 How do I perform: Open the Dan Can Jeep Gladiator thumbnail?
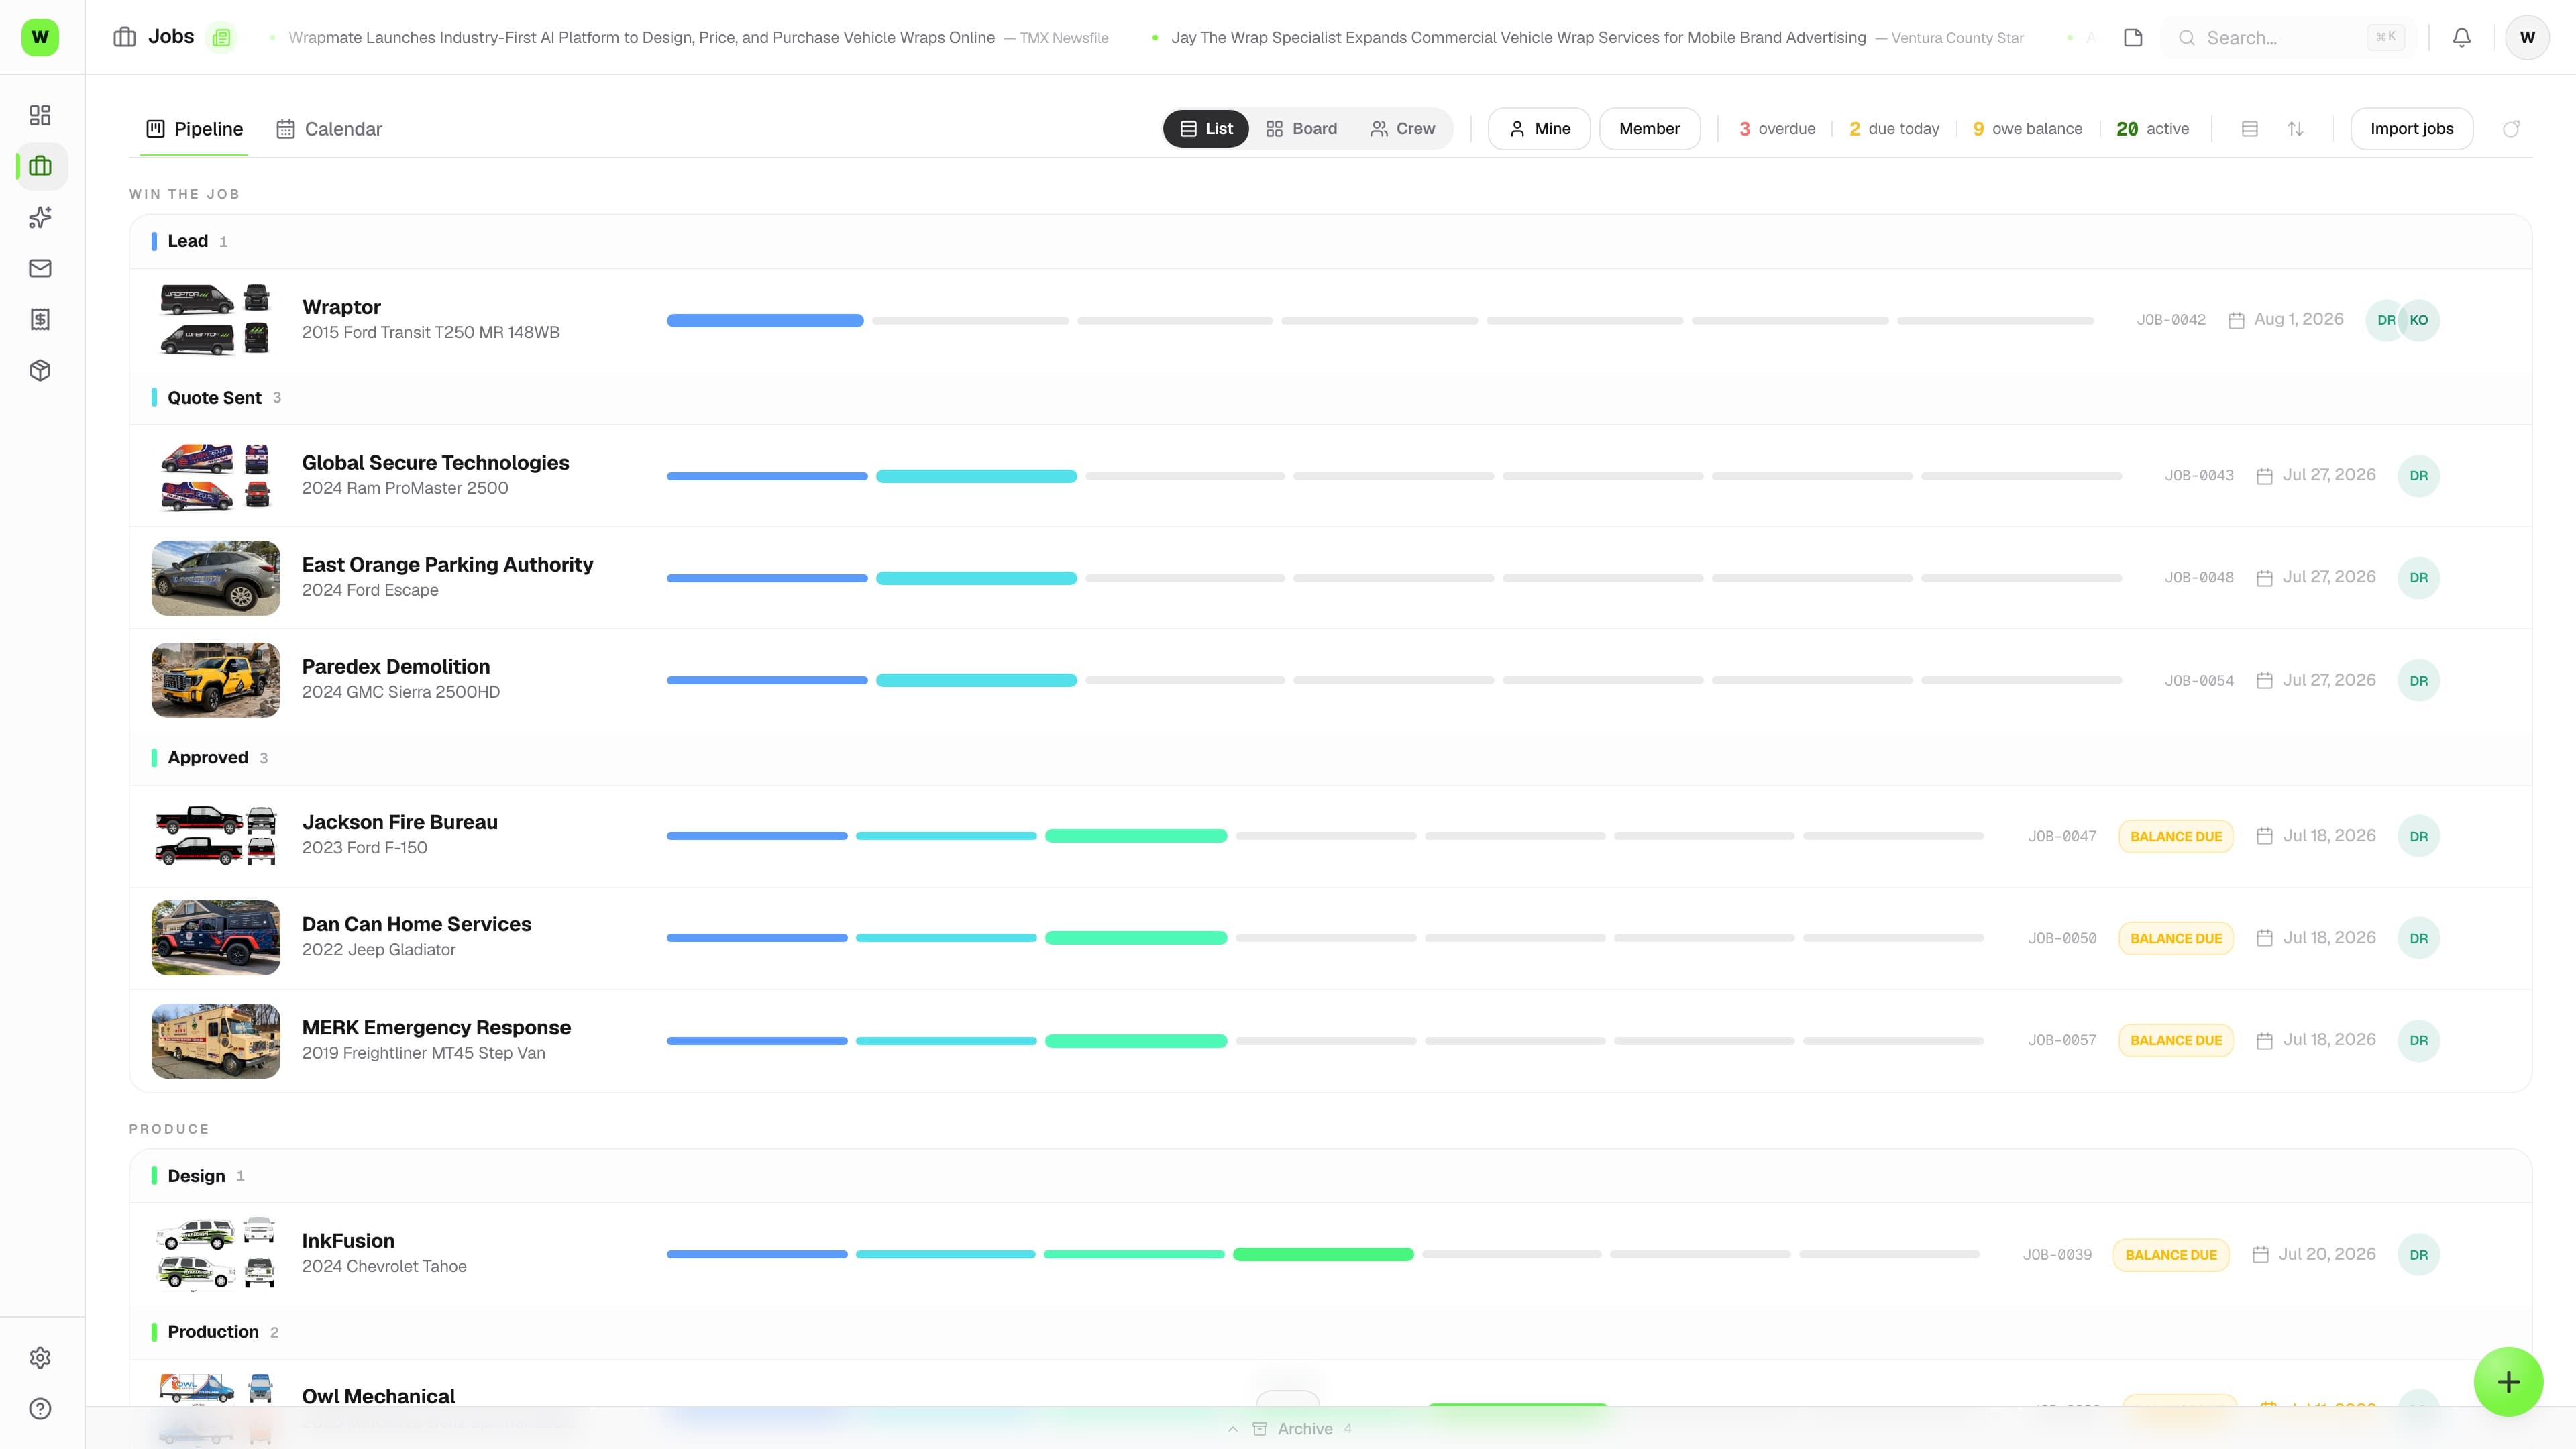[215, 938]
